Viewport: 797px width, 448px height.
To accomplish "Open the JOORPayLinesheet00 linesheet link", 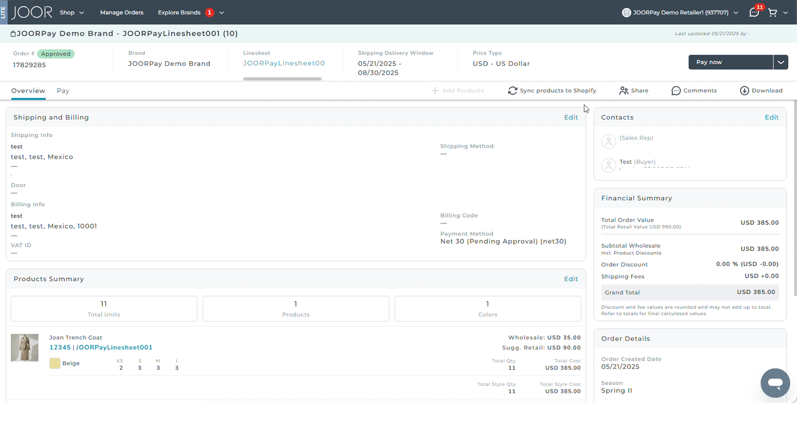I will point(284,63).
